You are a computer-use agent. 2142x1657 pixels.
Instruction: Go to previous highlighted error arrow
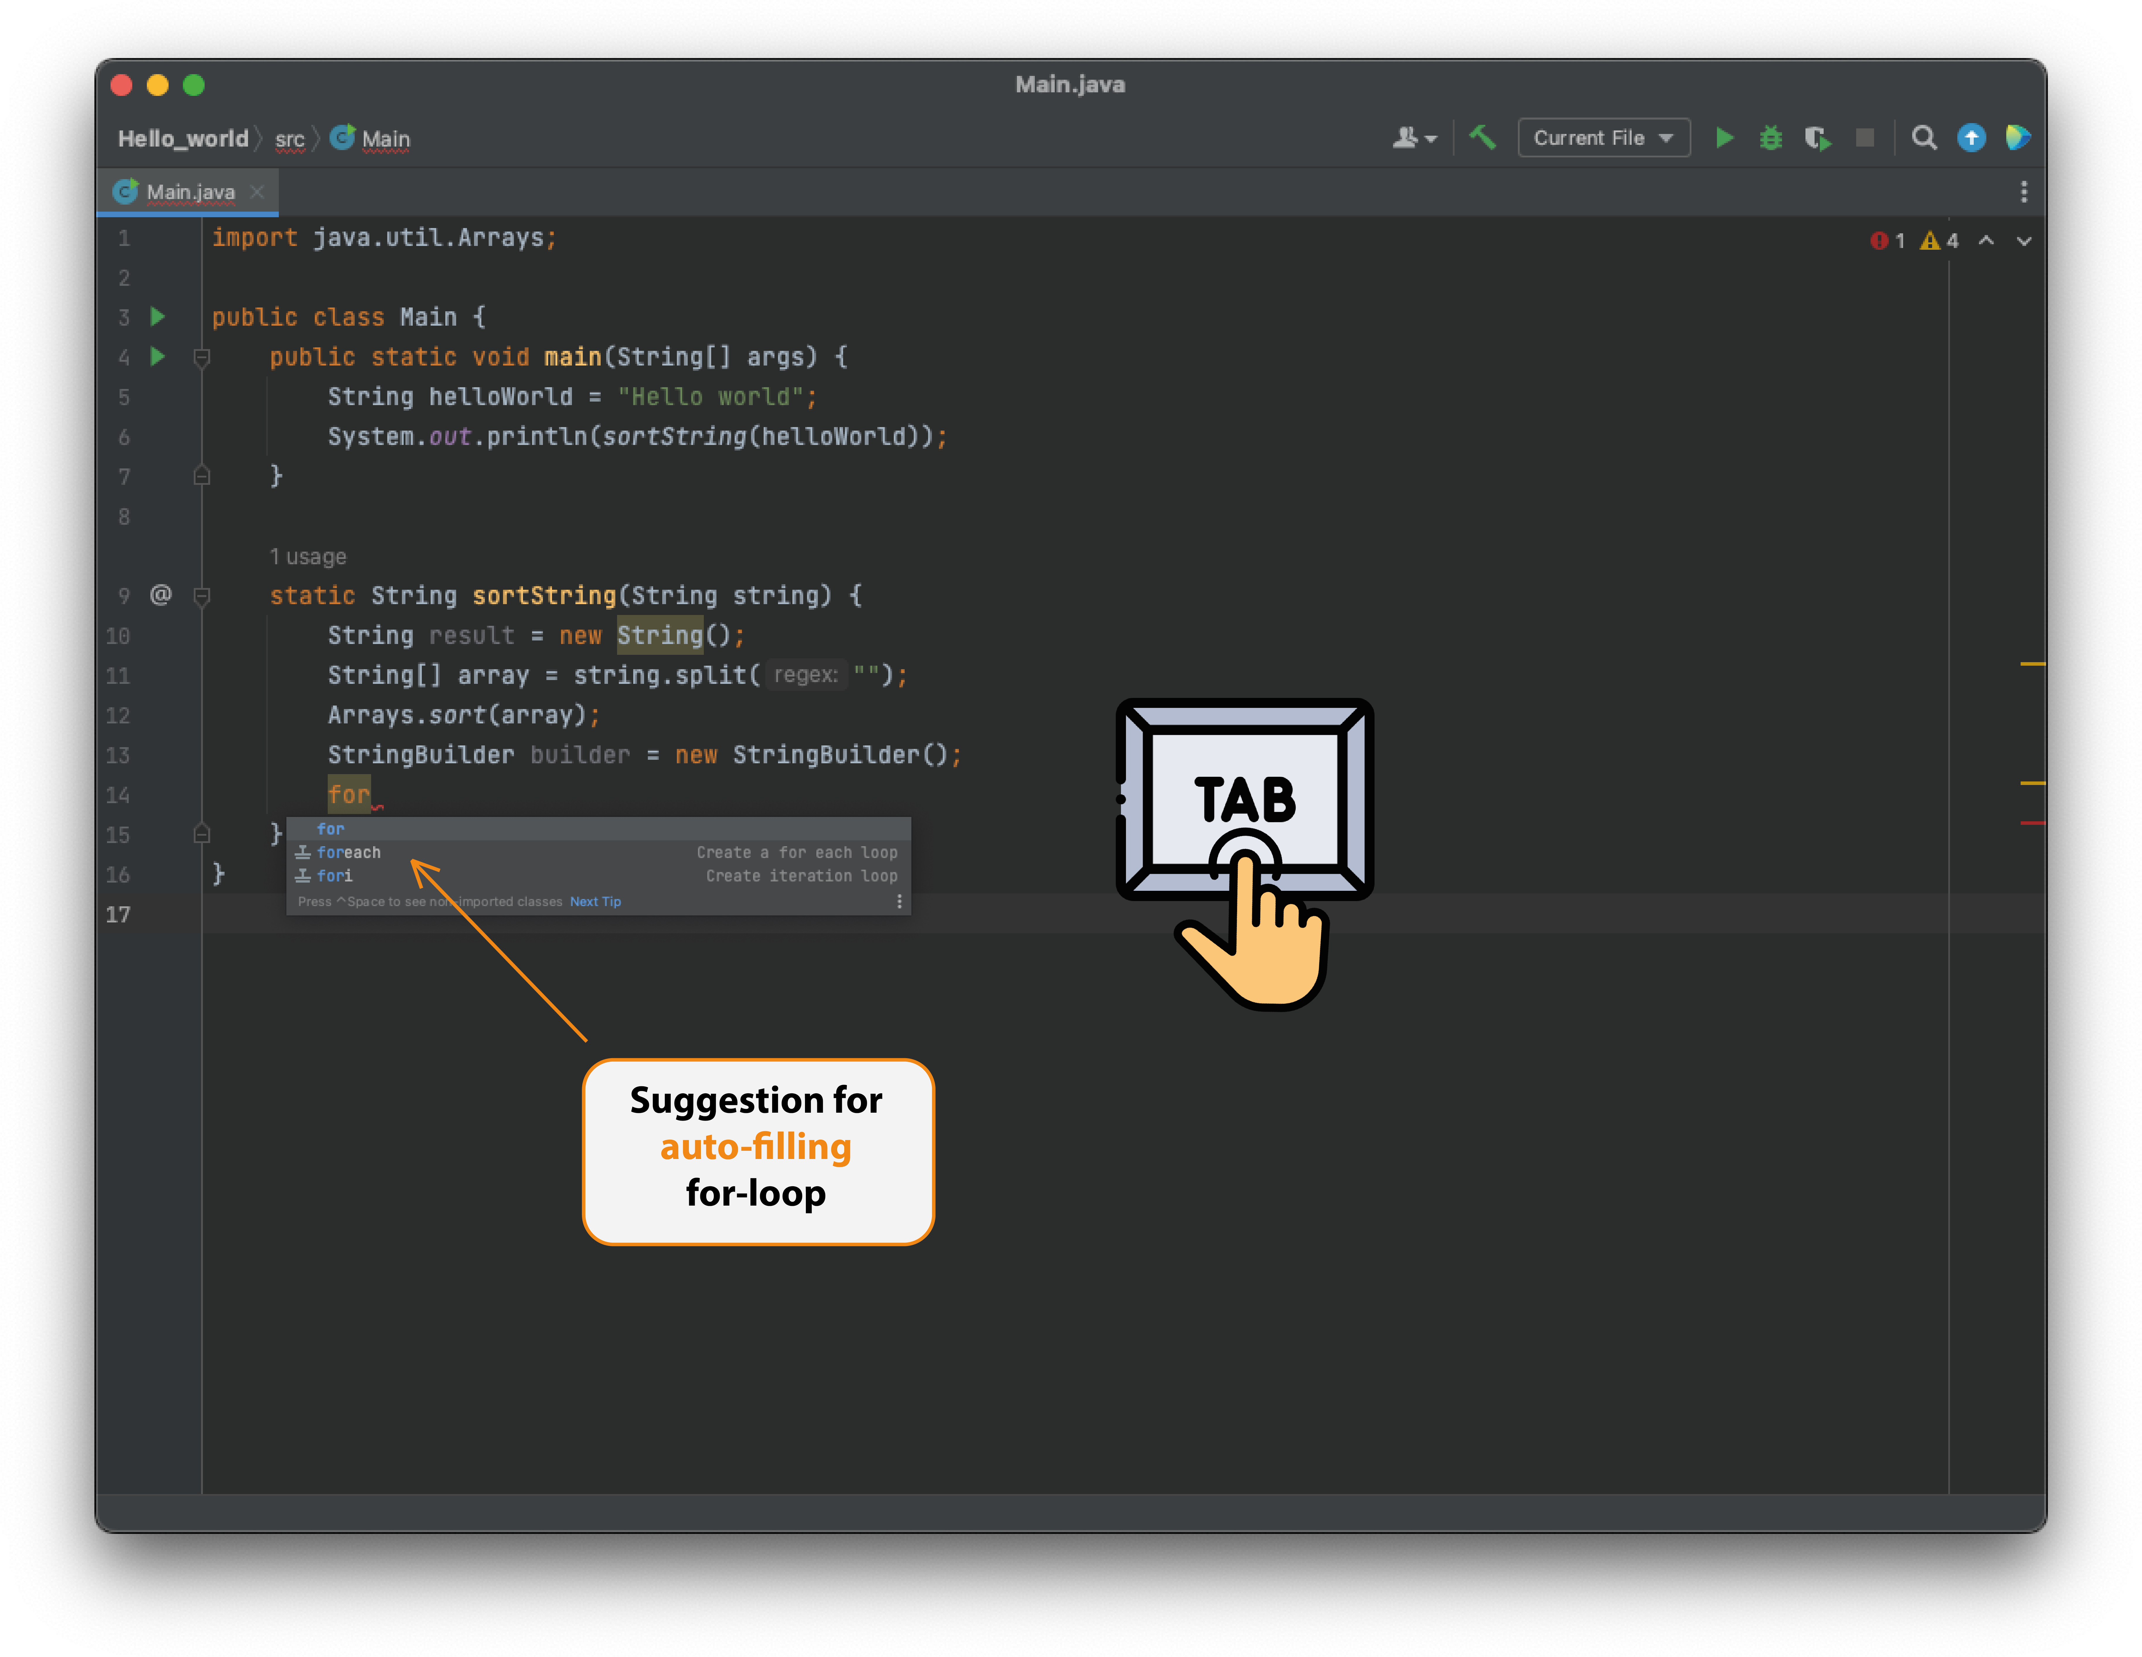point(1986,241)
